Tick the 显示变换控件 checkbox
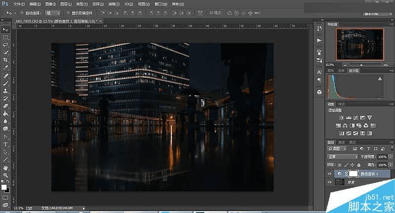 tap(68, 12)
